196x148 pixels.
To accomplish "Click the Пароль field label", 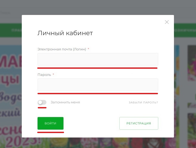I will click(44, 75).
